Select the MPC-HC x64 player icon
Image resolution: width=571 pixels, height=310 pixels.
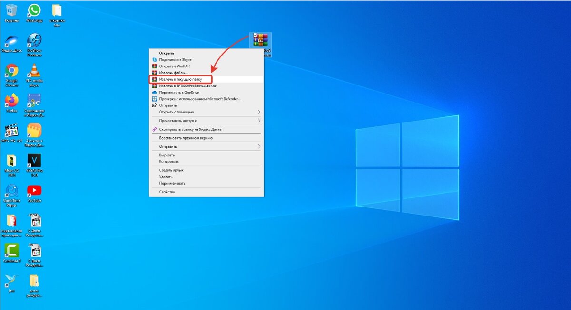click(11, 133)
